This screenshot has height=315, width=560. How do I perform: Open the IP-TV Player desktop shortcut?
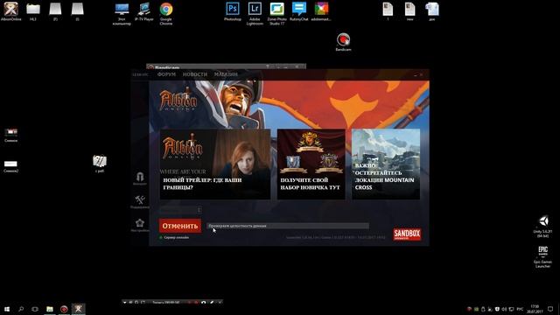click(x=143, y=11)
